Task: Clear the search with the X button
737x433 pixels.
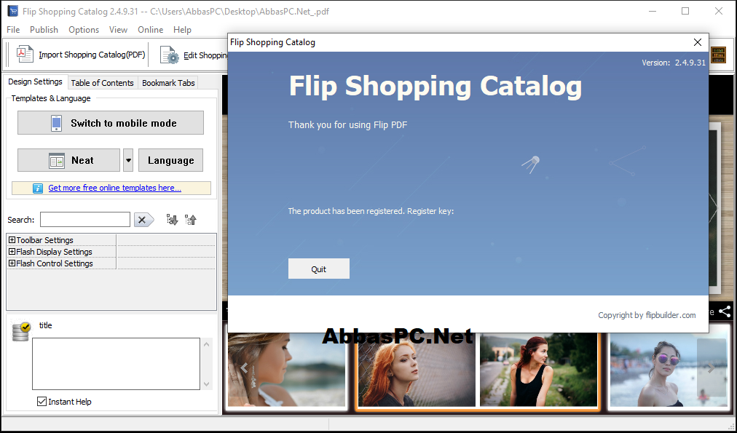Action: [x=143, y=220]
